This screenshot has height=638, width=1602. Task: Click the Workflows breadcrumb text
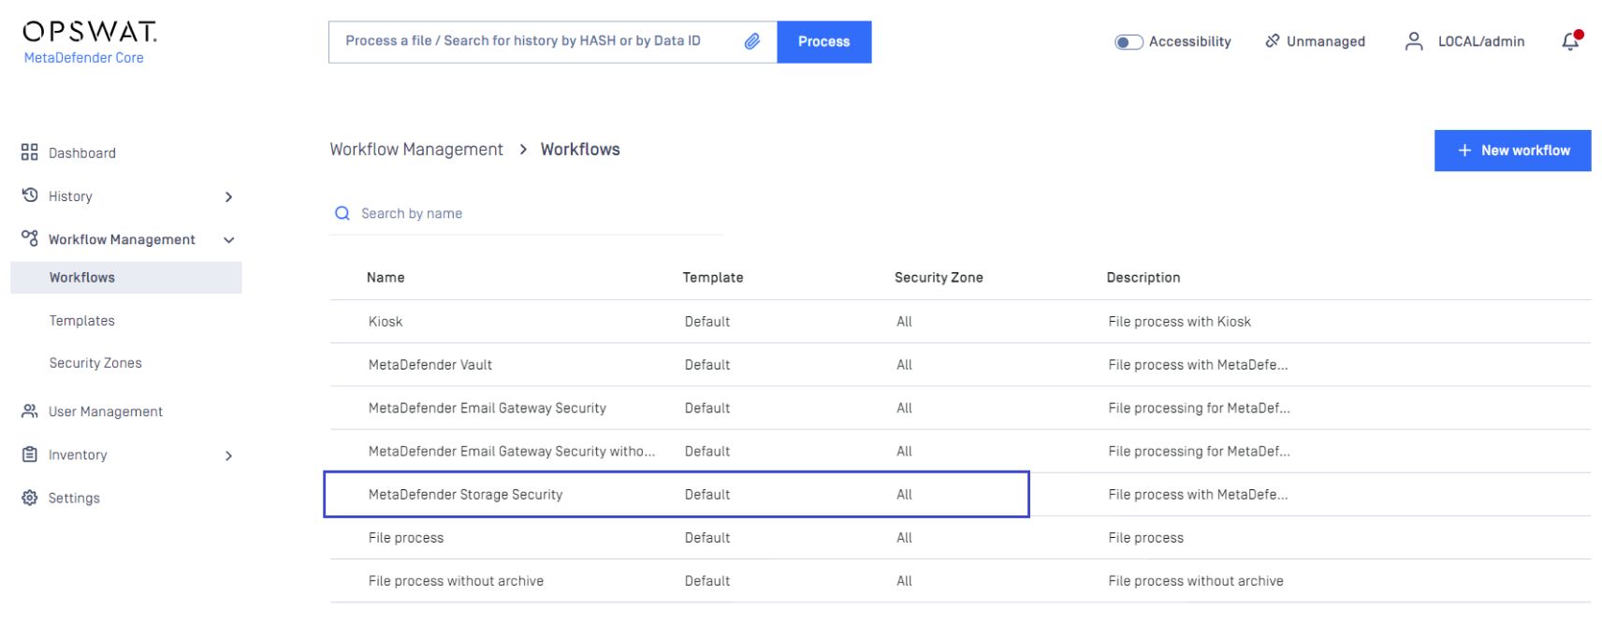coord(580,150)
